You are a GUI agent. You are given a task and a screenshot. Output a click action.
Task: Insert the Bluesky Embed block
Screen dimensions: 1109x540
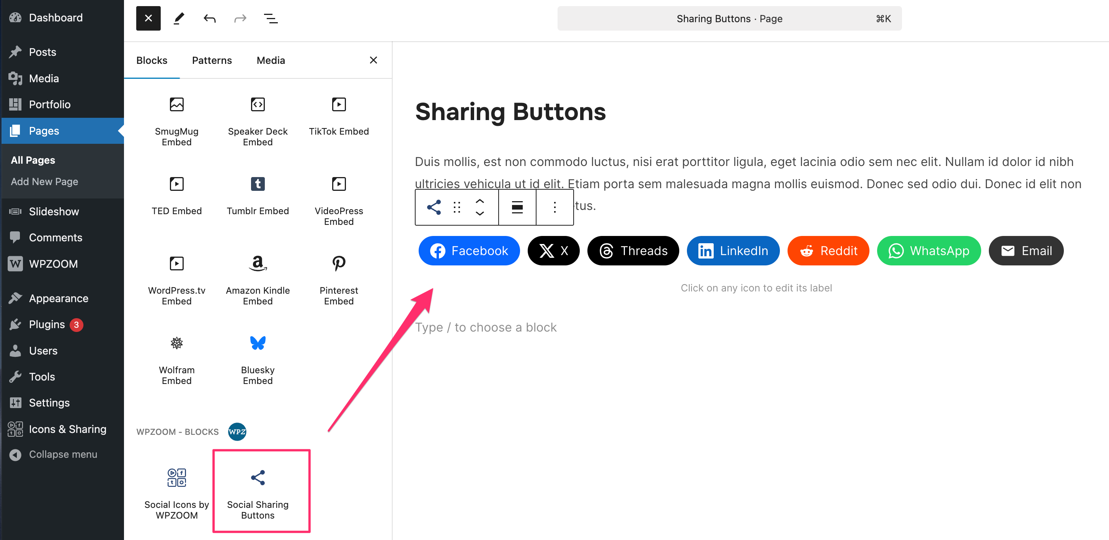[258, 361]
